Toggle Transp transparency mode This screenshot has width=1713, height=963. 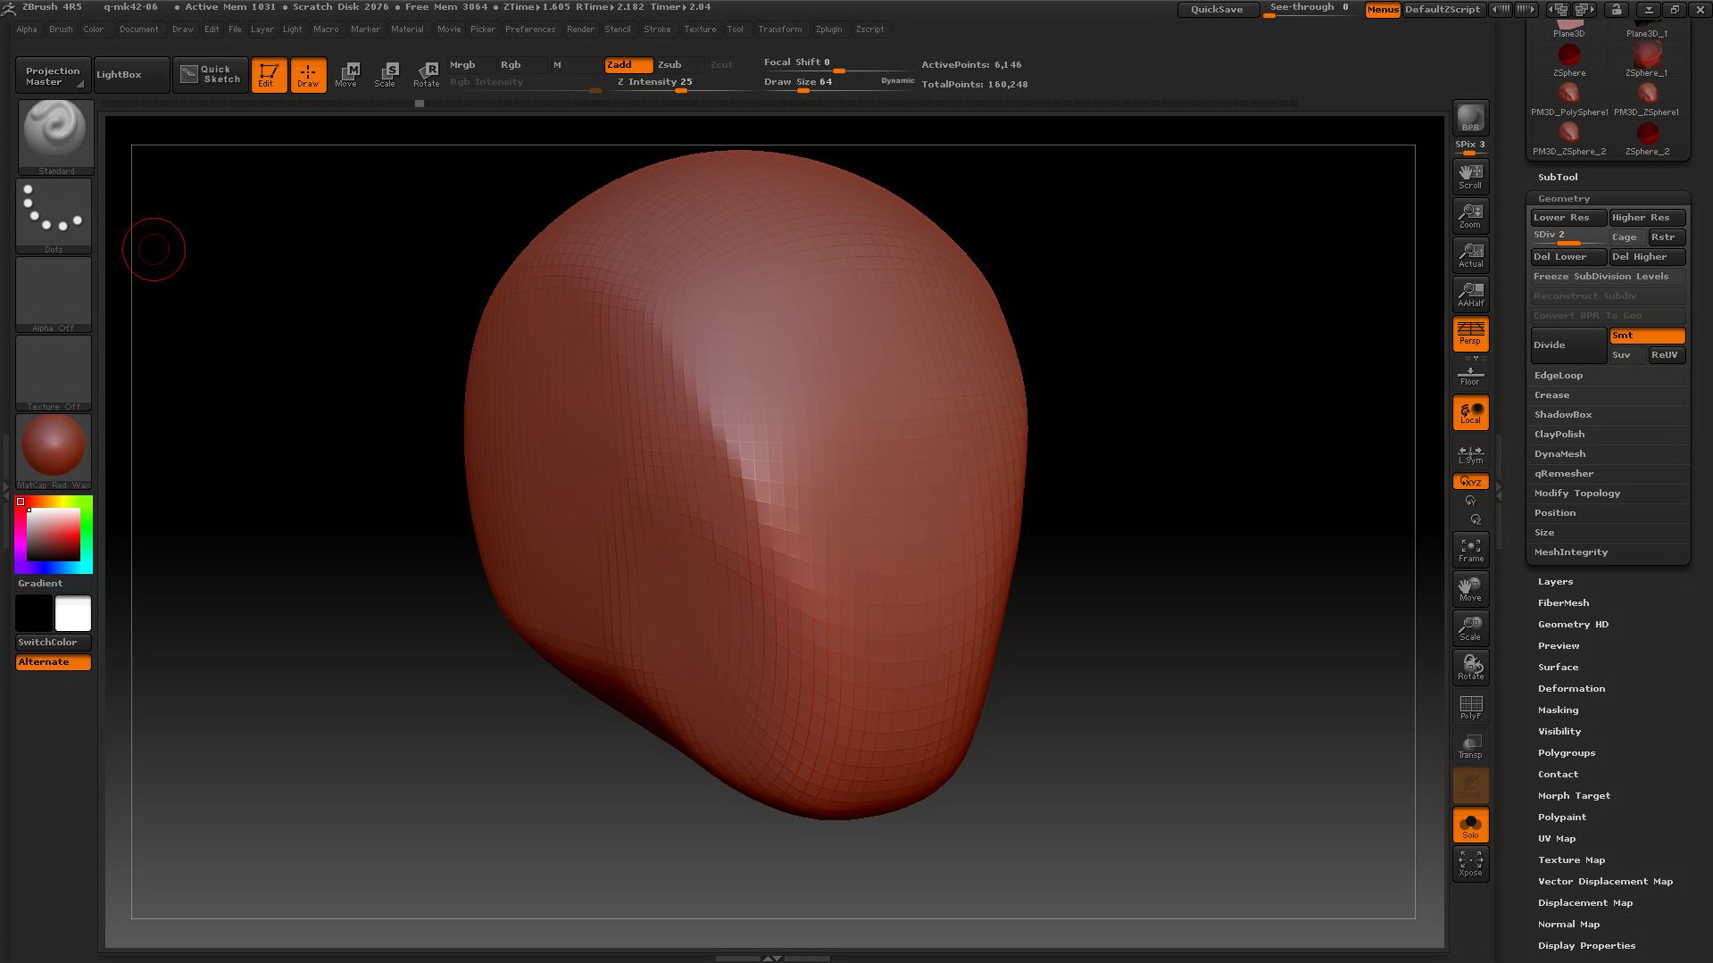[x=1470, y=746]
